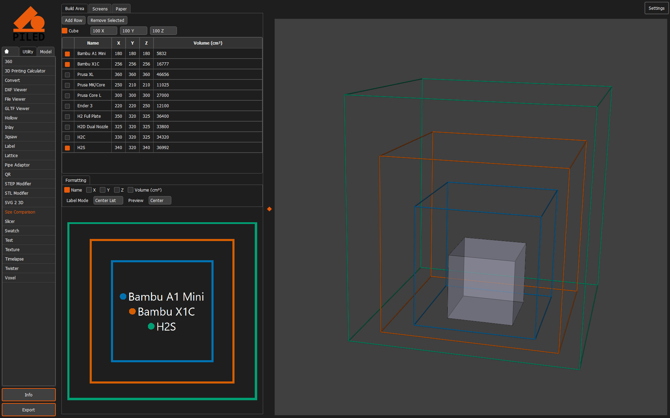Screen dimensions: 670x418
Task: Open the 3D Printing Calculator utility
Action: click(x=29, y=71)
